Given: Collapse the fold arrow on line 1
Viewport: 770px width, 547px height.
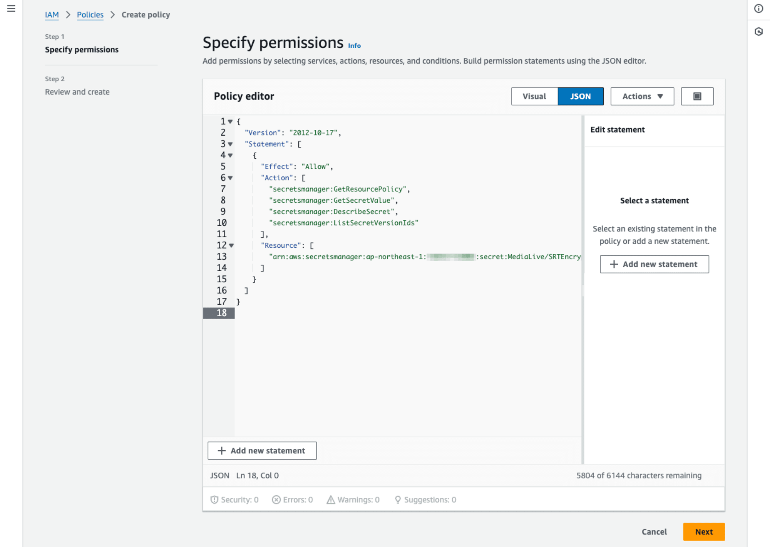Looking at the screenshot, I should coord(230,122).
